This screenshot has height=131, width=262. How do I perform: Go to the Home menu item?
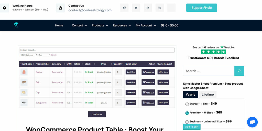(59, 25)
